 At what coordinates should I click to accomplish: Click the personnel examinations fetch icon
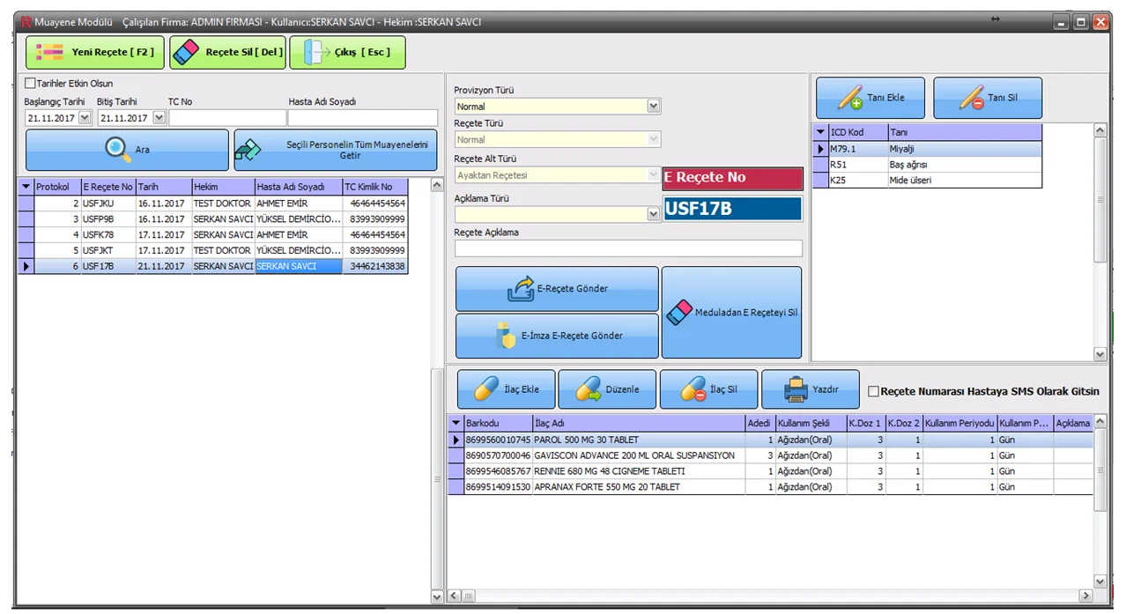click(x=248, y=150)
